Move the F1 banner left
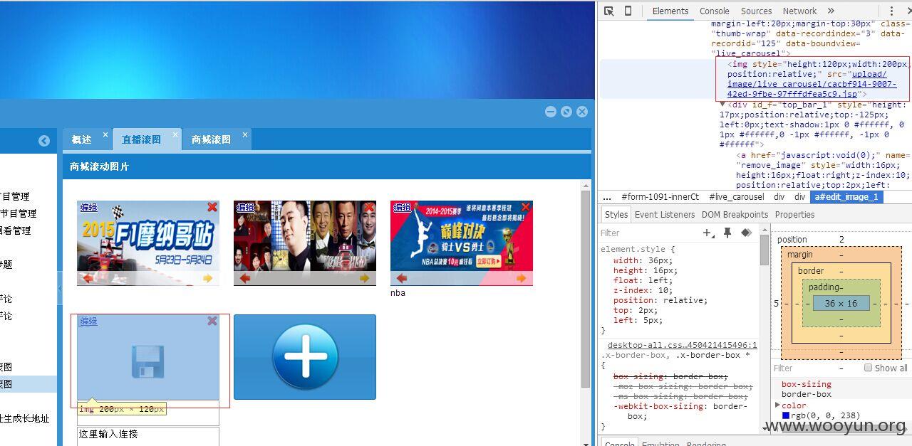912x446 pixels. tap(88, 278)
